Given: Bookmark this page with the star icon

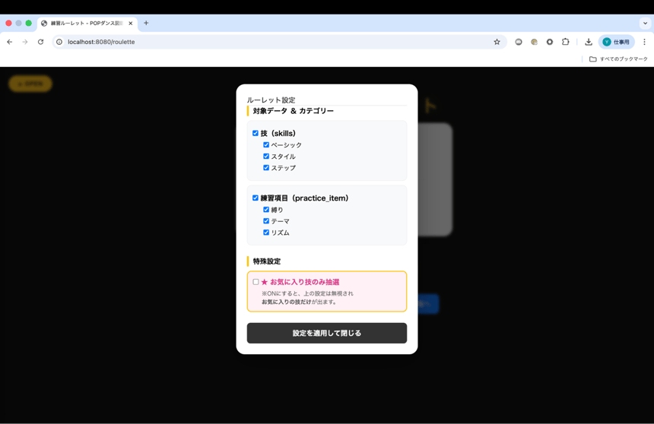Looking at the screenshot, I should point(497,42).
